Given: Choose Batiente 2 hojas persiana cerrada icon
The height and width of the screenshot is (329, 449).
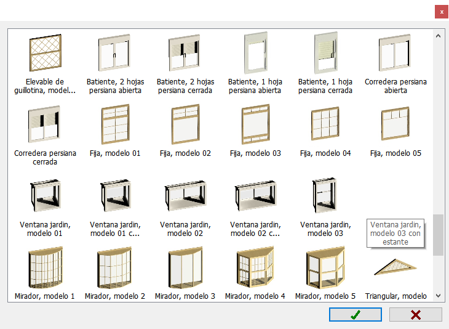Looking at the screenshot, I should [185, 53].
